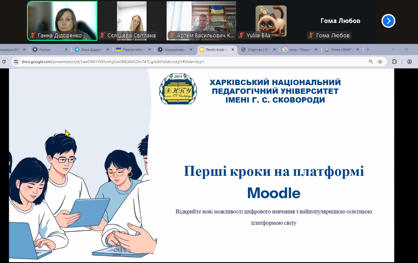
Task: Close the Акредитован tab
Action: click(191, 49)
